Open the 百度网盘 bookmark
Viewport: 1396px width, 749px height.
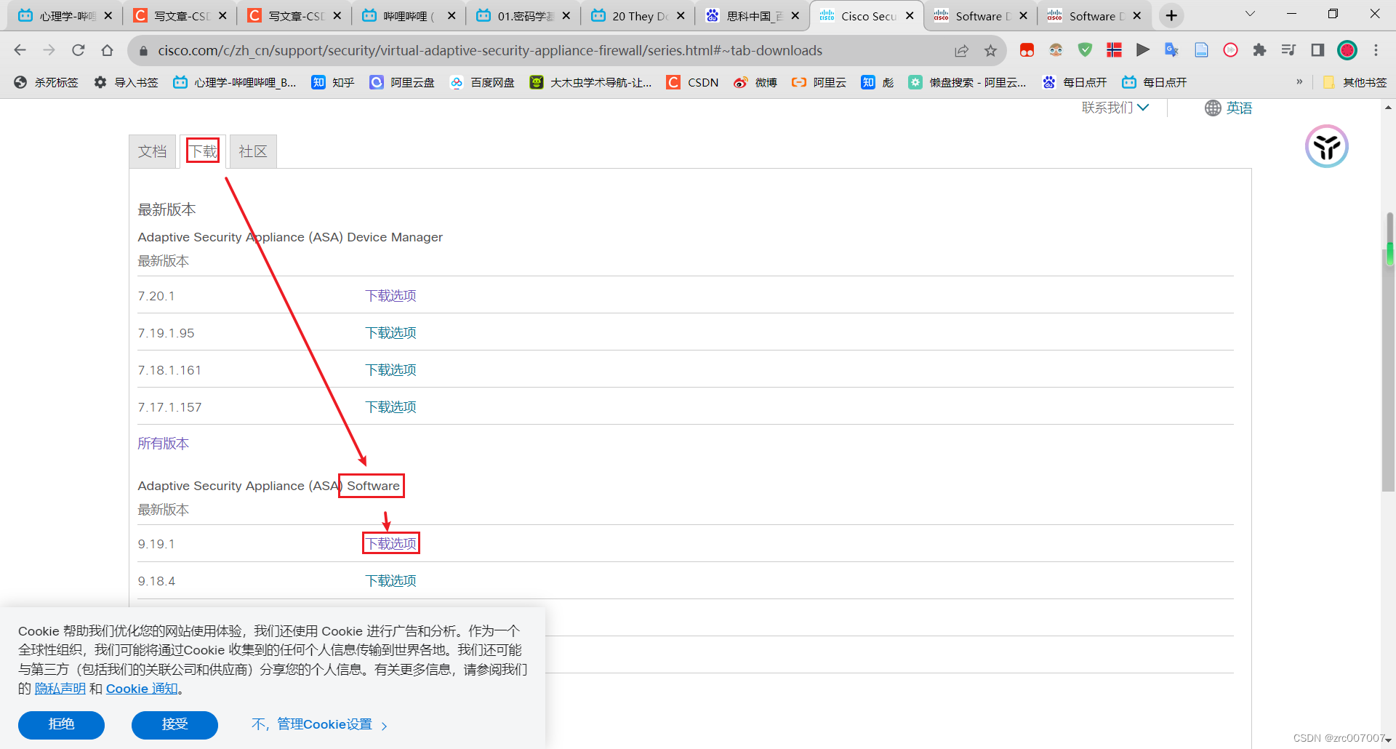click(482, 82)
